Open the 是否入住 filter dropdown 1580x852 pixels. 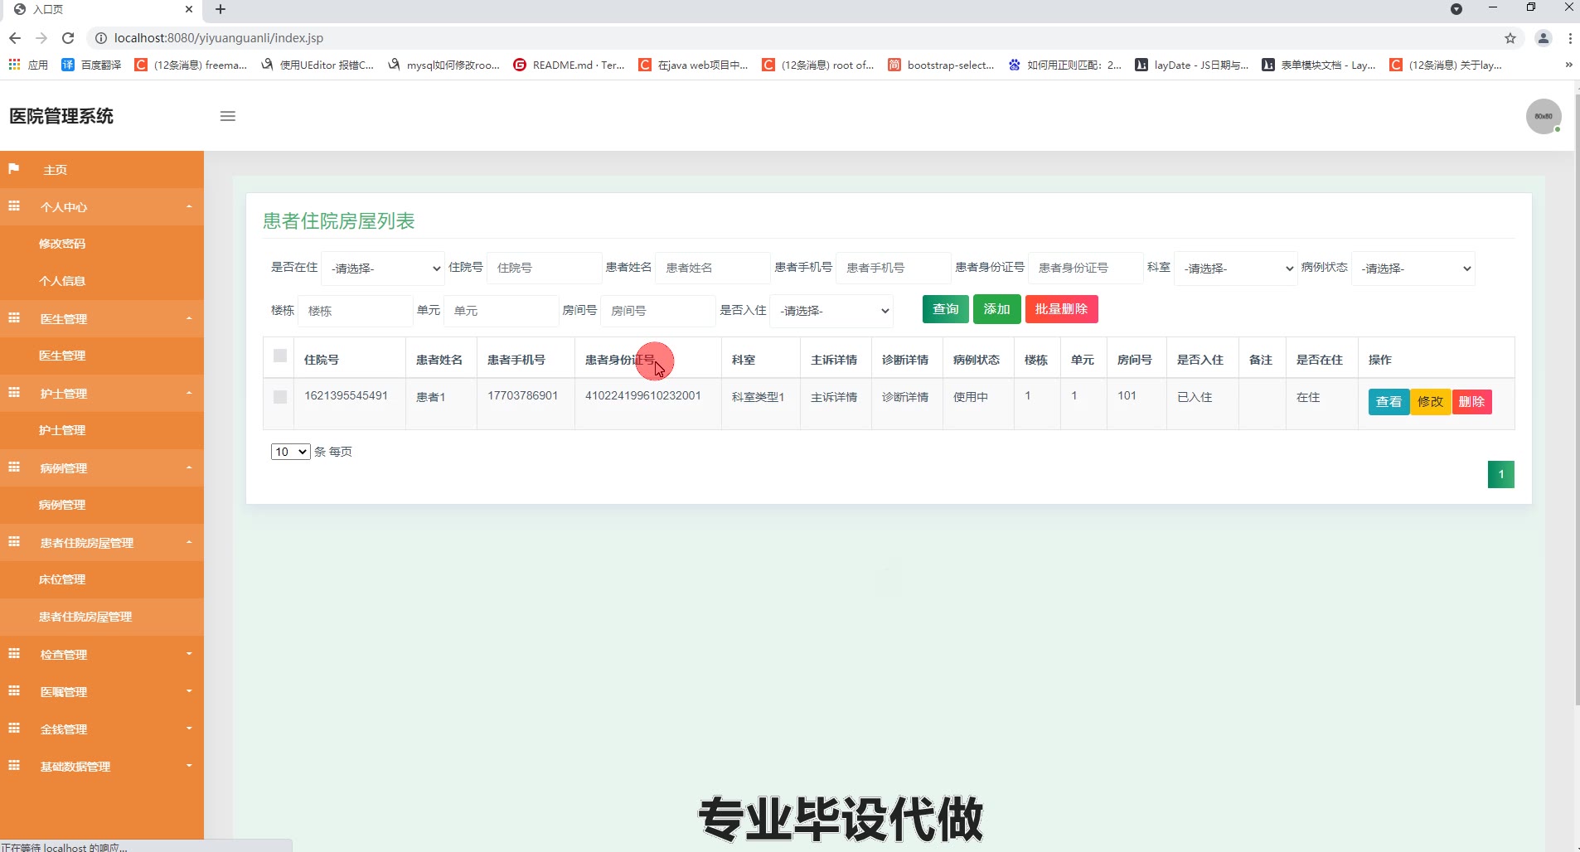831,311
